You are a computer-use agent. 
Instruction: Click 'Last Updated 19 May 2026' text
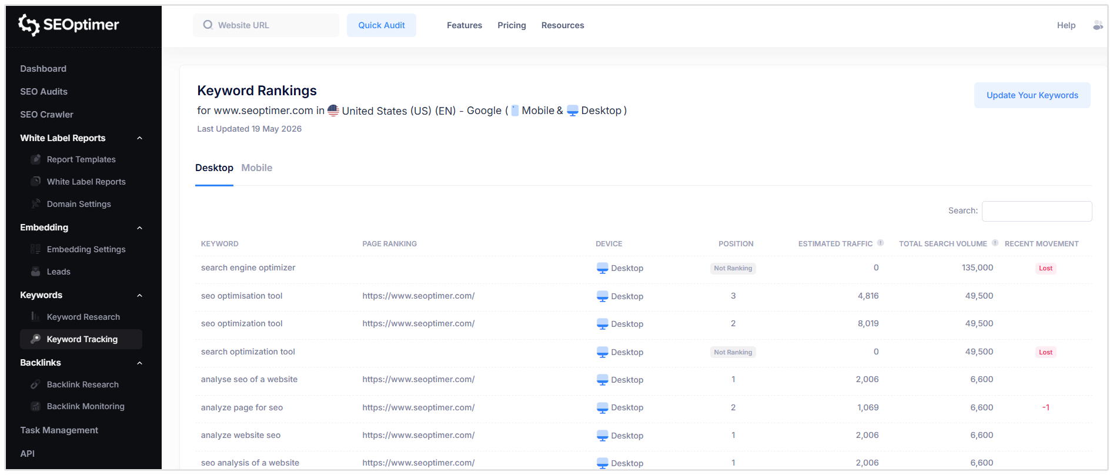(x=249, y=129)
